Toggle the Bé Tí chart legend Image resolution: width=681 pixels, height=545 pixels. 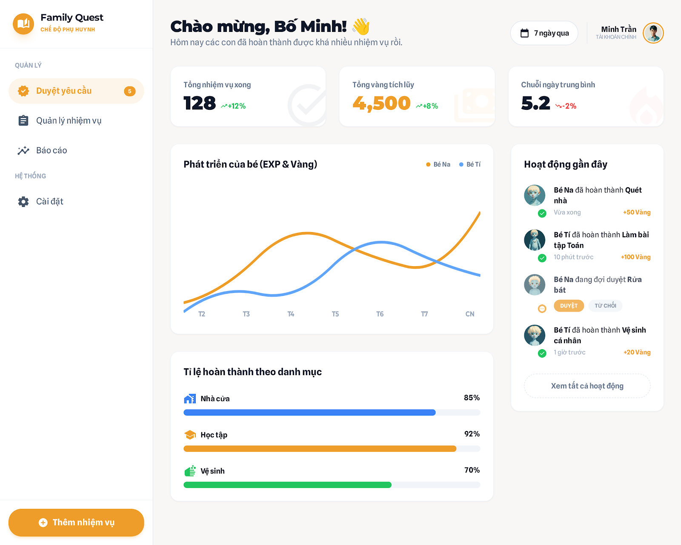coord(470,164)
